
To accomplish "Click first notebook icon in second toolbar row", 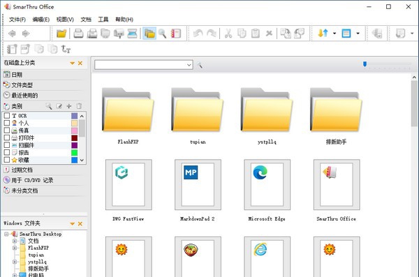I will (x=12, y=49).
